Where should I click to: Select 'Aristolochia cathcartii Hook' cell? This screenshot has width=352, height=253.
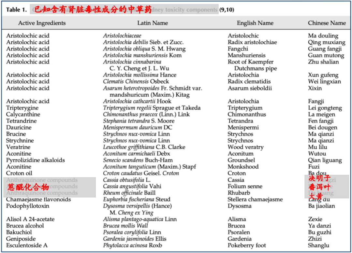tap(137, 101)
